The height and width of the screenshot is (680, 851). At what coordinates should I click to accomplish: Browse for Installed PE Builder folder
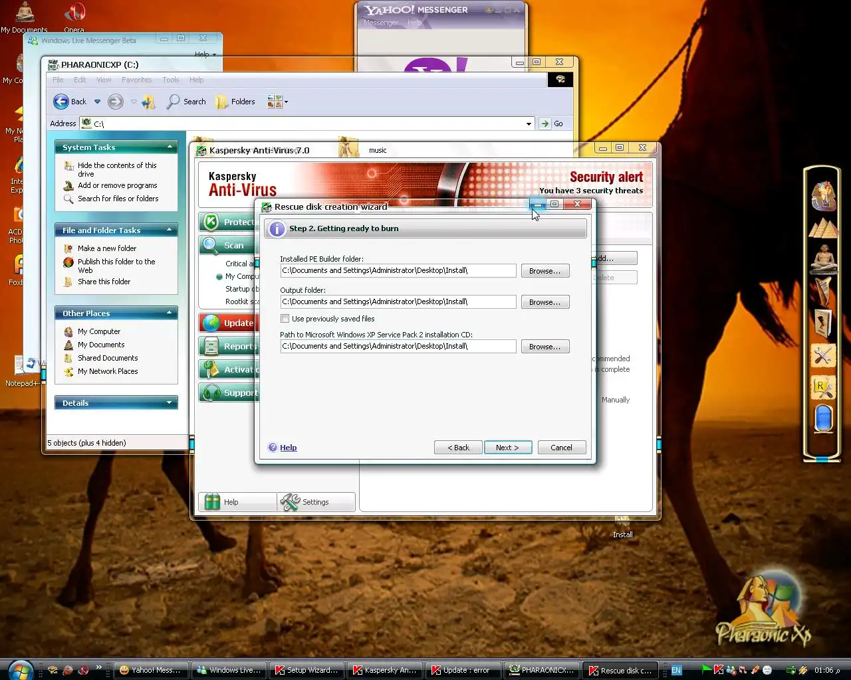click(x=545, y=271)
